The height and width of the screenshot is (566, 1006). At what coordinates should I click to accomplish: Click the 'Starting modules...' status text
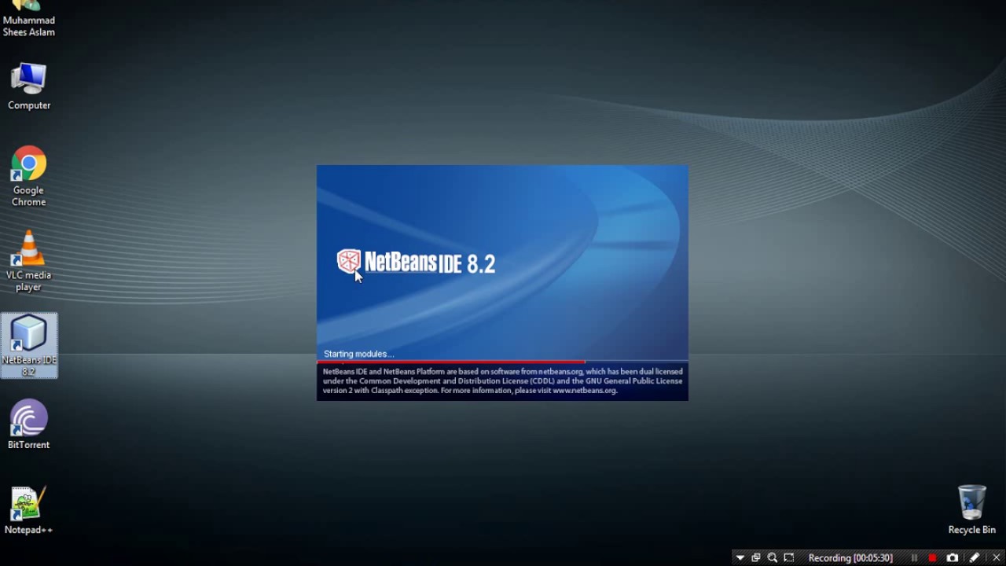[358, 354]
